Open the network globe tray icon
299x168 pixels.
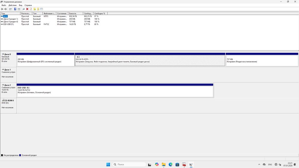tap(276, 164)
